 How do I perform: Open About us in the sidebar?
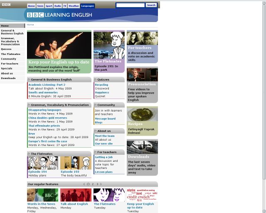pos(12,73)
